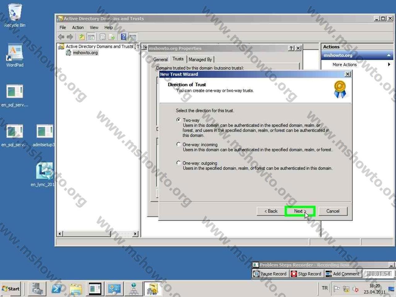Viewport: 396px width, 297px height.
Task: Click the TR language indicator
Action: coord(325,288)
